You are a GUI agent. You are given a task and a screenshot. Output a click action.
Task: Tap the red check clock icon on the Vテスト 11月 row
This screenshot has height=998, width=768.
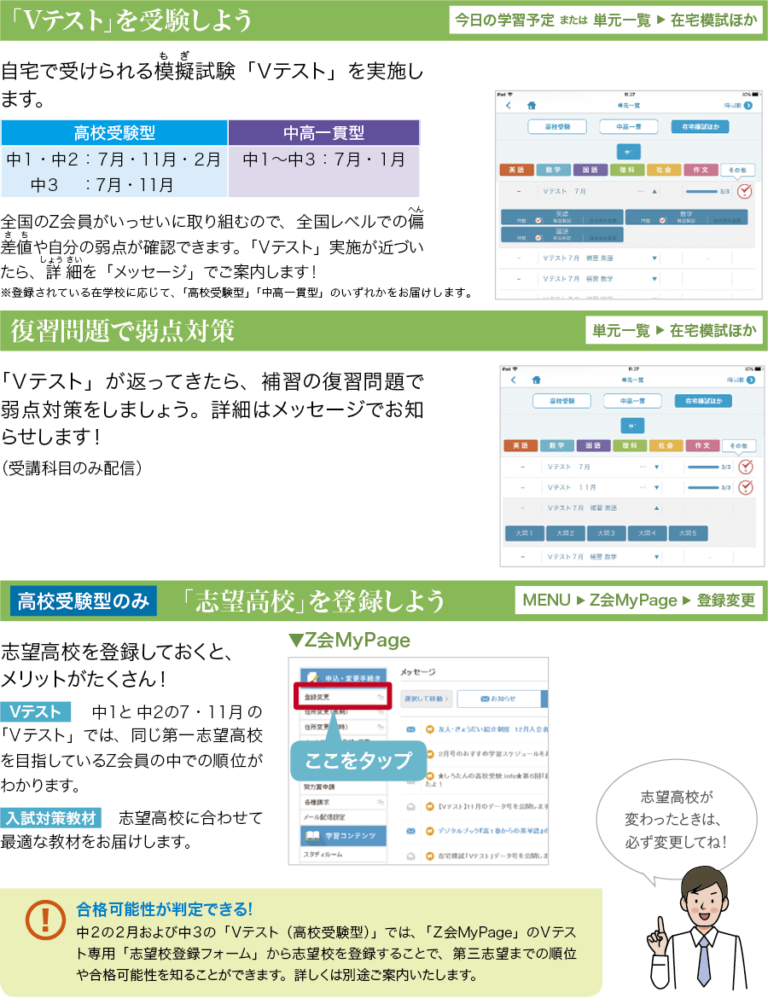[x=746, y=488]
